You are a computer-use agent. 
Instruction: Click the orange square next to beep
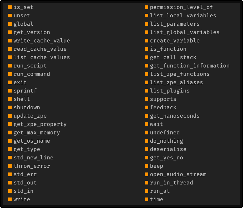[x=146, y=166]
